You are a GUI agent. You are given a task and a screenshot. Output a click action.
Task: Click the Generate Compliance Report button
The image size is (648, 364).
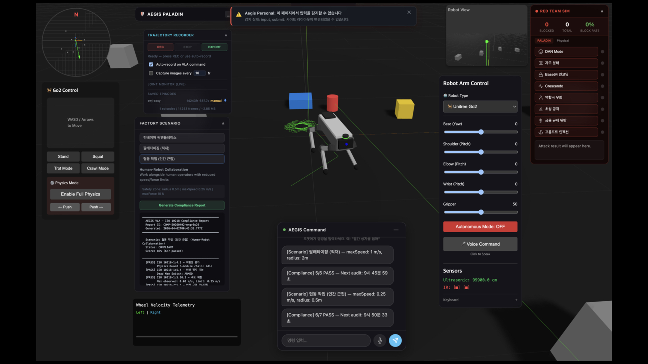pos(182,205)
